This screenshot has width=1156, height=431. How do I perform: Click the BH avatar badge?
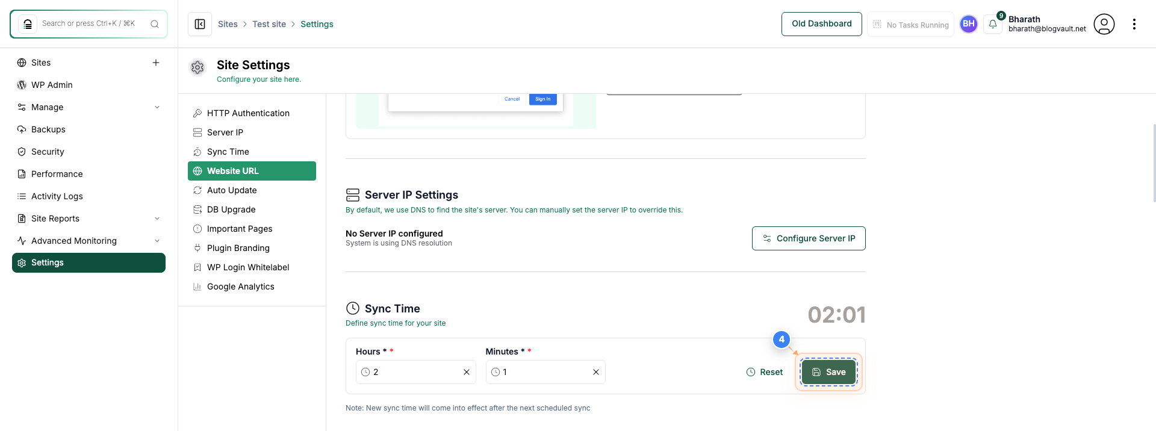[x=969, y=24]
